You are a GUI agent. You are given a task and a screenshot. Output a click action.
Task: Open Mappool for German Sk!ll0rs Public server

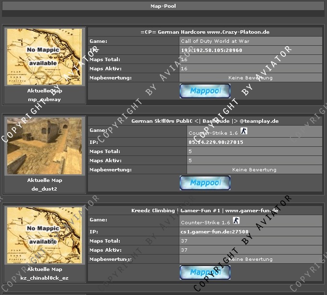click(205, 183)
